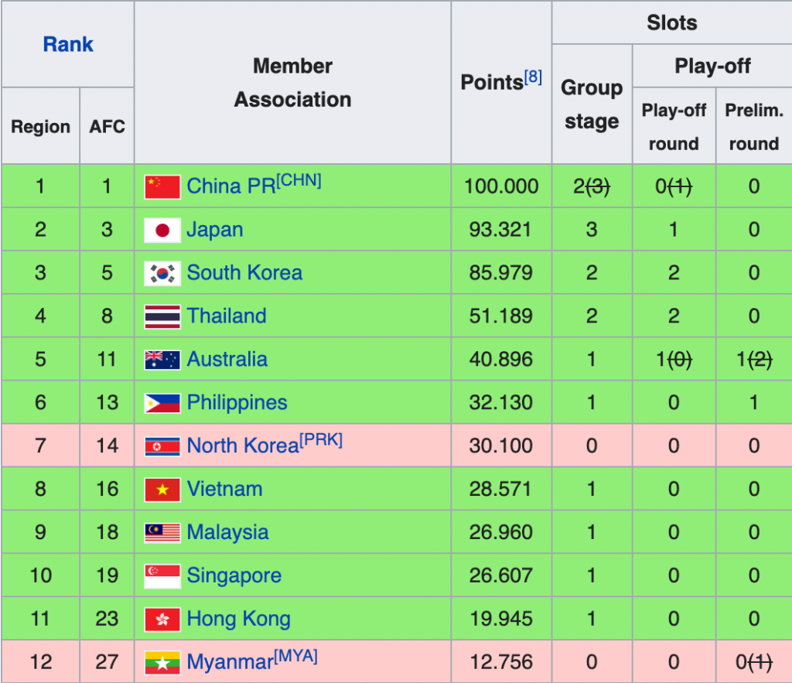Follow the [CHN] footnote link

pyautogui.click(x=299, y=181)
